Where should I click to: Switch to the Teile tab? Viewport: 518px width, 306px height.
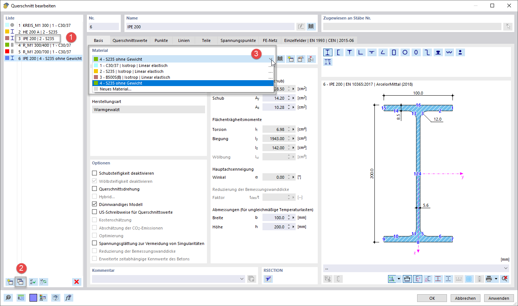[x=206, y=40]
